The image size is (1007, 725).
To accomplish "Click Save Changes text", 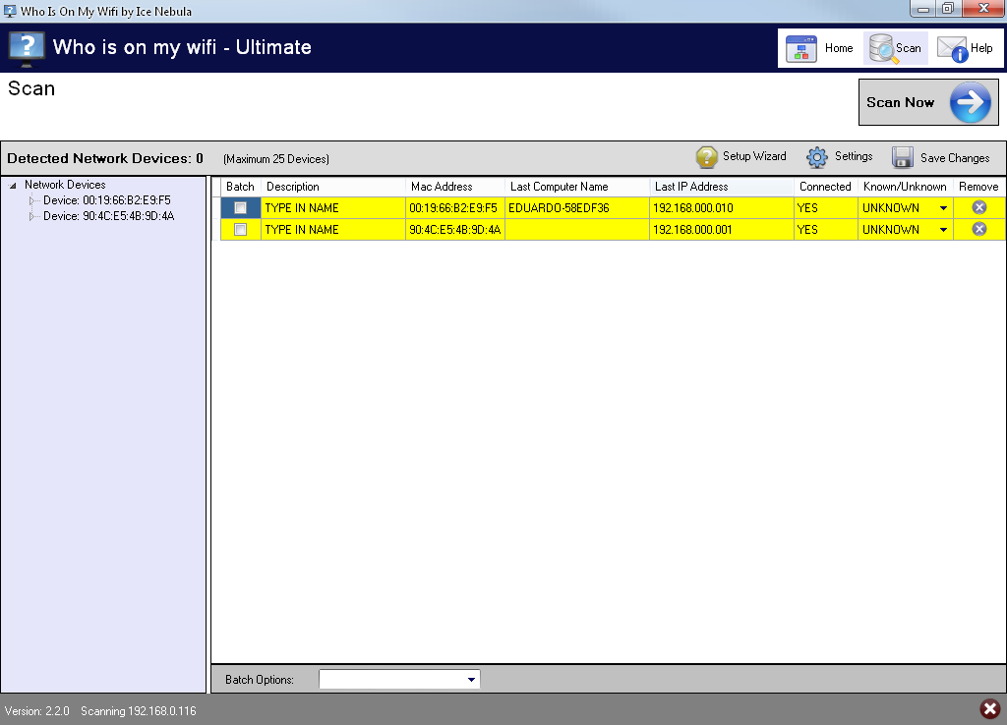I will (954, 158).
